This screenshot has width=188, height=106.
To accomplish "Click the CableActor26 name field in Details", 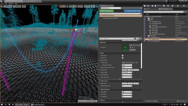I will tap(111, 8).
